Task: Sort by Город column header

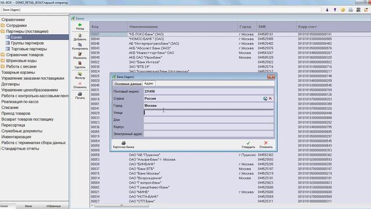Action: (x=247, y=27)
